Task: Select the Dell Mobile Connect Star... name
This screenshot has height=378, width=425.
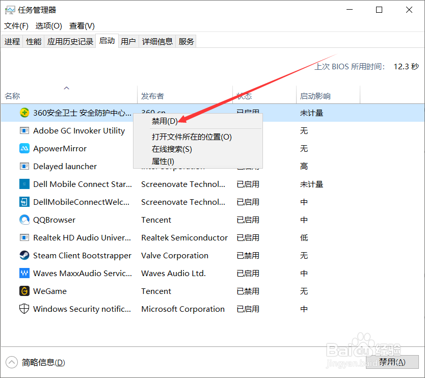Action: (x=83, y=184)
